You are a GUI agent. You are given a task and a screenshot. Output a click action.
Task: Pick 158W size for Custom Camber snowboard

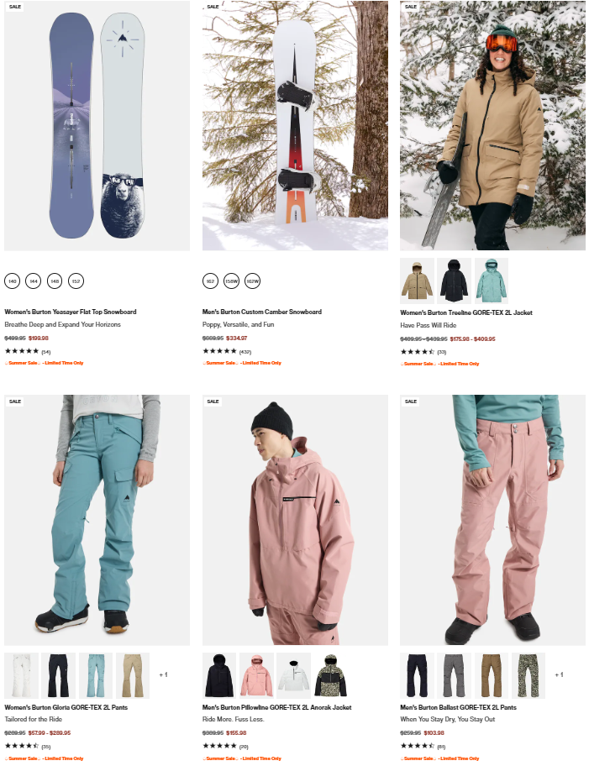pyautogui.click(x=231, y=281)
